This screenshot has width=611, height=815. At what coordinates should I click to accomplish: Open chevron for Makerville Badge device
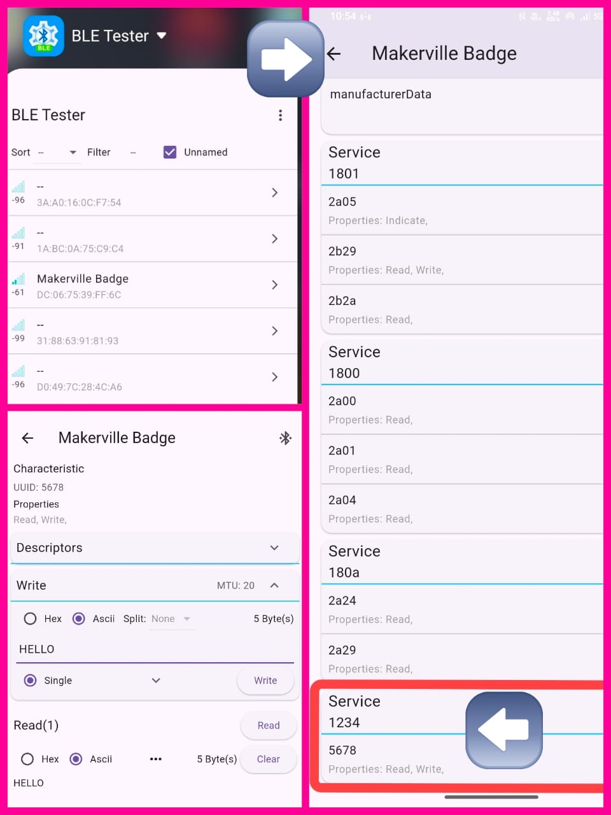coord(274,285)
